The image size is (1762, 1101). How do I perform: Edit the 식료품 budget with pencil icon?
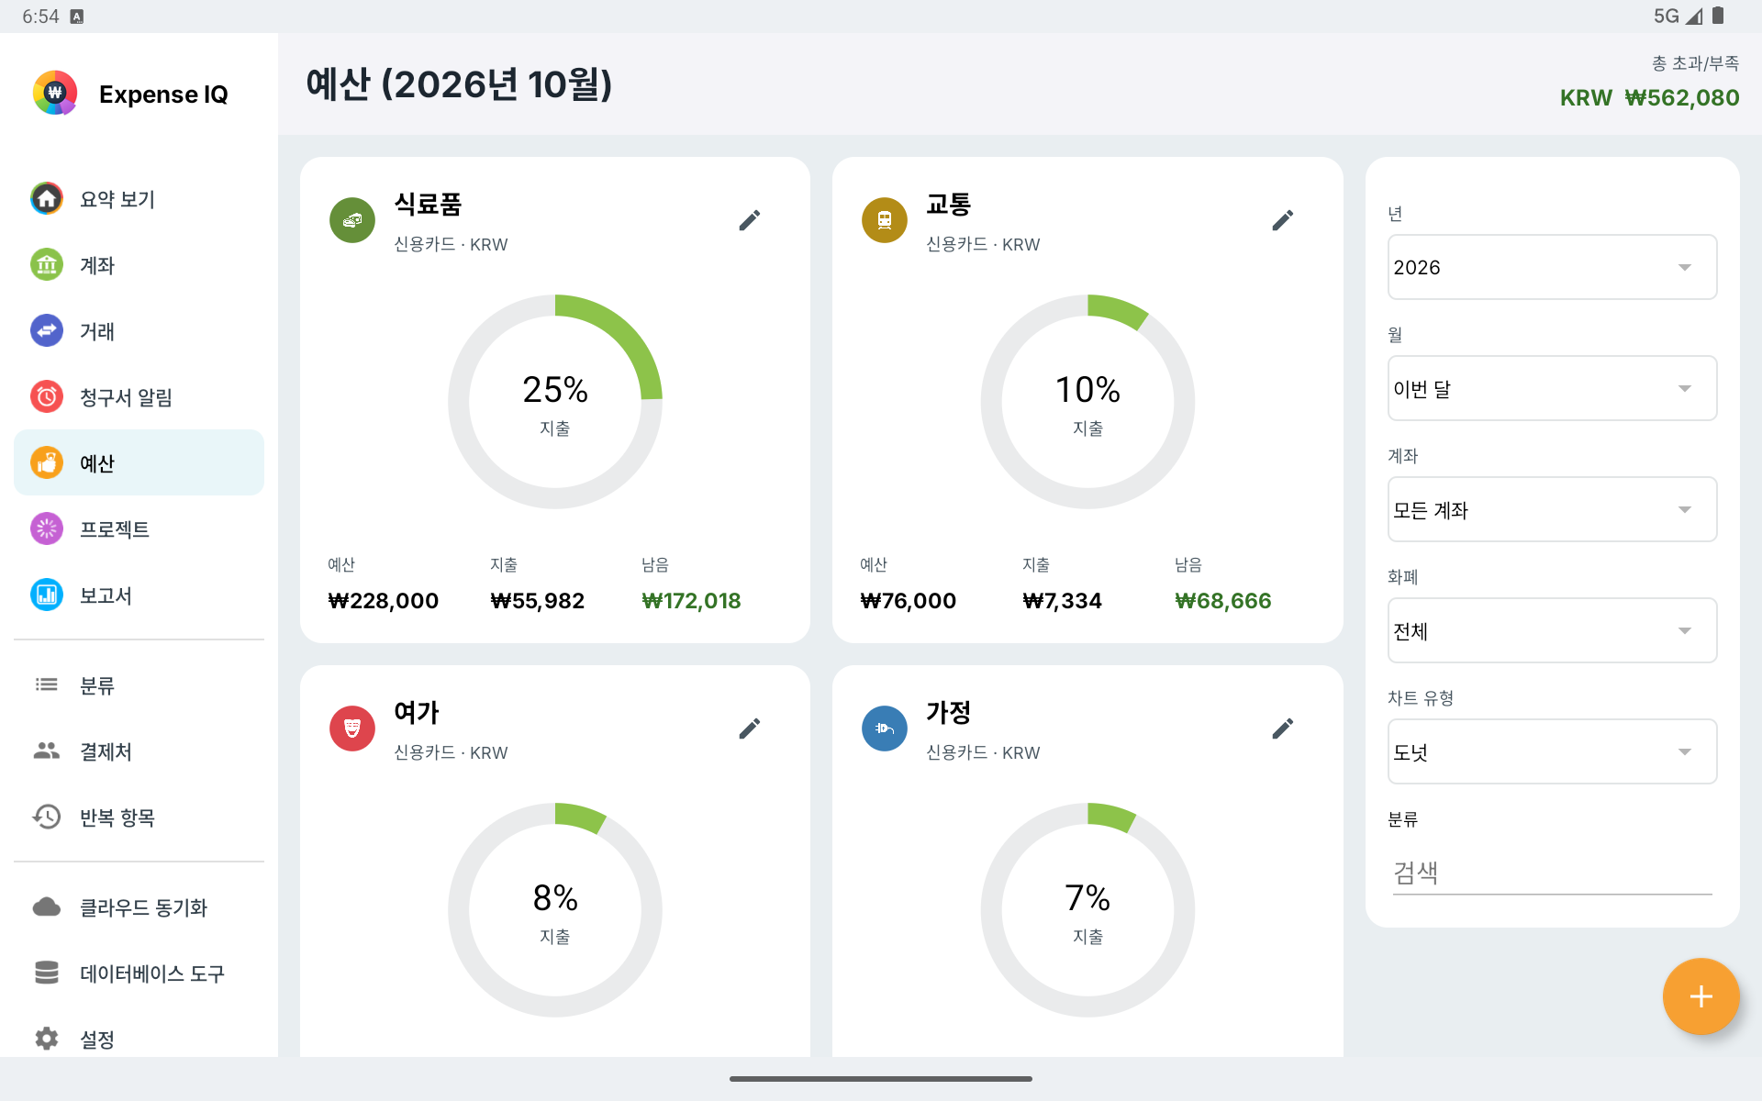750,220
